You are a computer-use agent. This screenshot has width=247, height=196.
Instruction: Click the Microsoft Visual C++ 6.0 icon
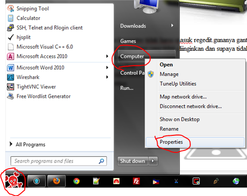pos(11,47)
